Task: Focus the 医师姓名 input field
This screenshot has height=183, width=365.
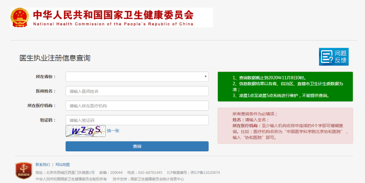Action: (137, 91)
